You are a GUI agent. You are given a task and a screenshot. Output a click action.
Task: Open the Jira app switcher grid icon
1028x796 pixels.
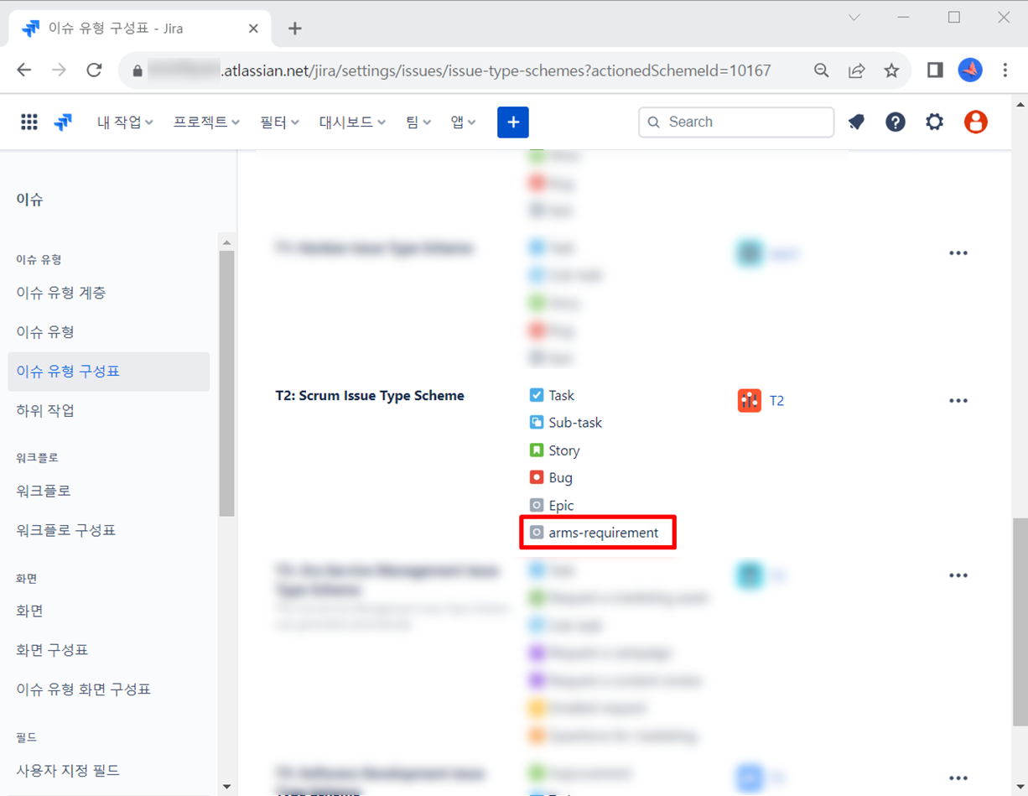[29, 122]
